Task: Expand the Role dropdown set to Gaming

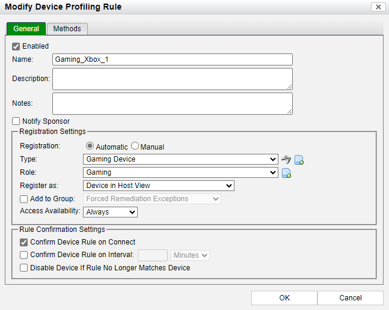Action: tap(180, 172)
